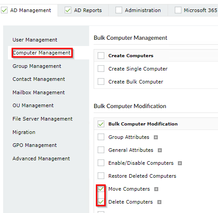
Task: Select User Management in sidebar
Action: click(x=35, y=40)
